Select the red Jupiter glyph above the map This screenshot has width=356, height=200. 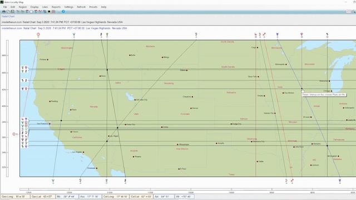256,34
